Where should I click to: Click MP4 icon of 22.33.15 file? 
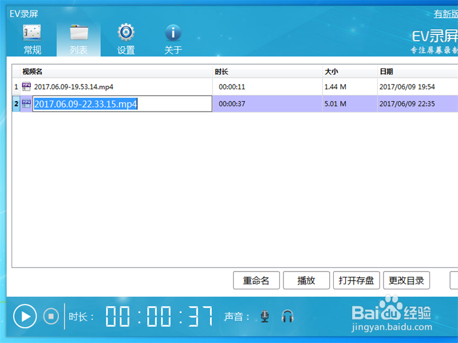coord(26,103)
